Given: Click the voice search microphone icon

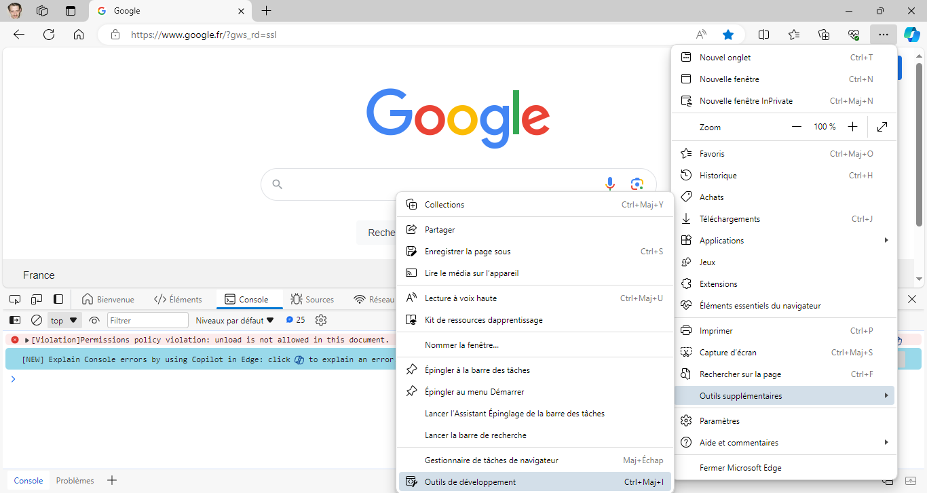Looking at the screenshot, I should coord(610,184).
